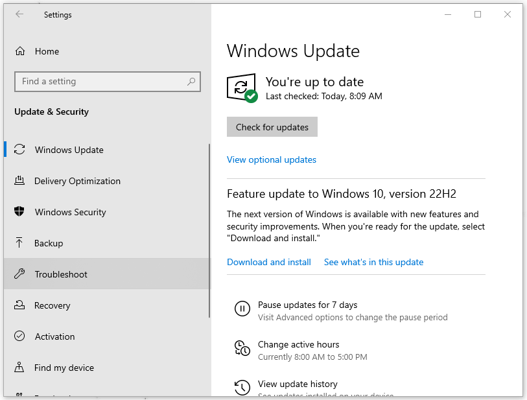Click the Windows Update sync arrows icon

(19, 150)
